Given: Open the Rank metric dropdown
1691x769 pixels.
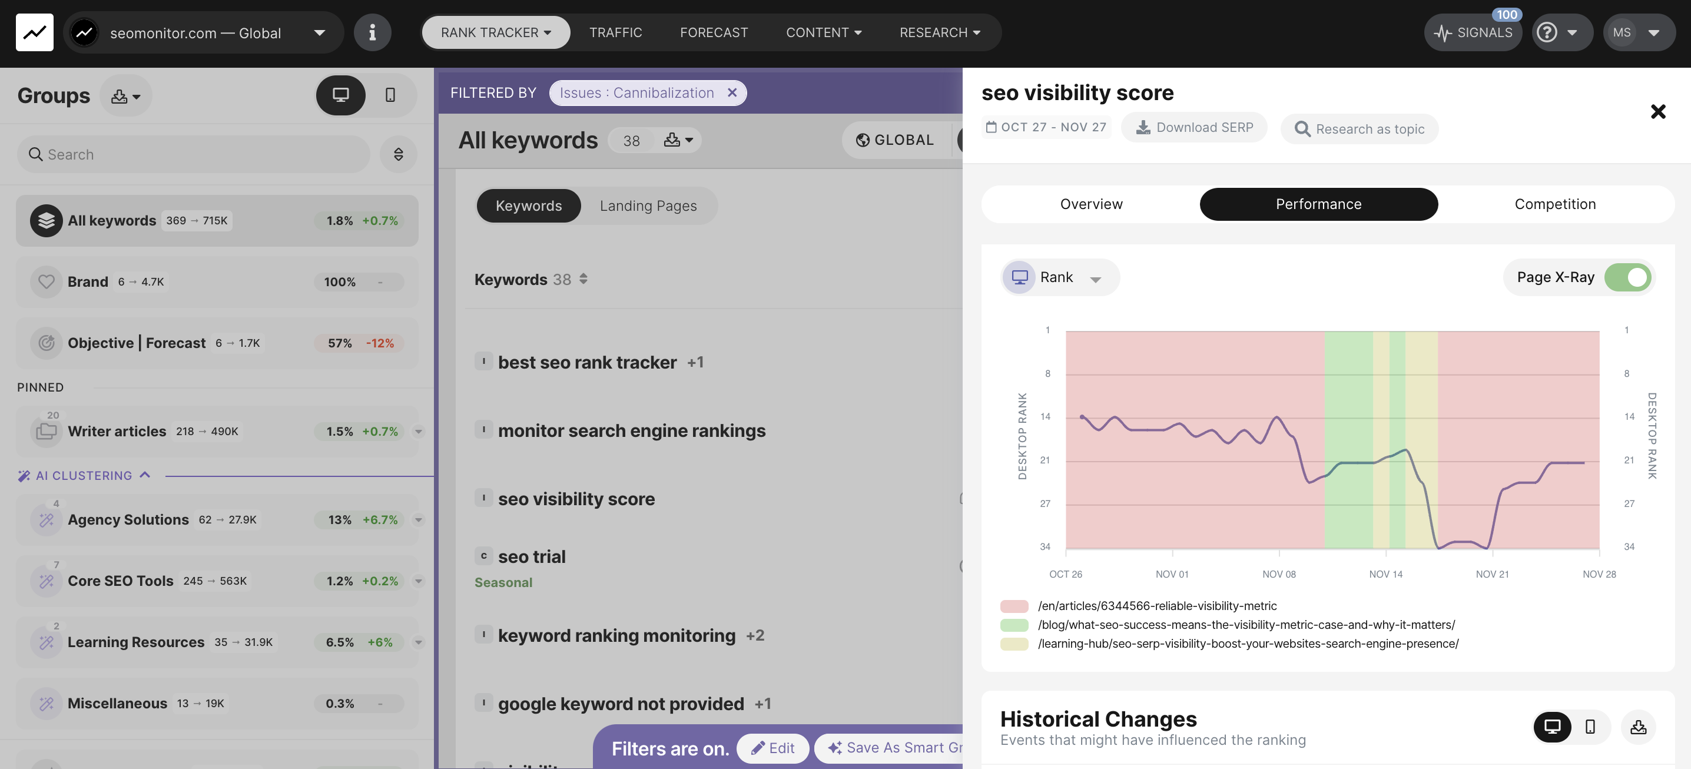Looking at the screenshot, I should [x=1059, y=277].
